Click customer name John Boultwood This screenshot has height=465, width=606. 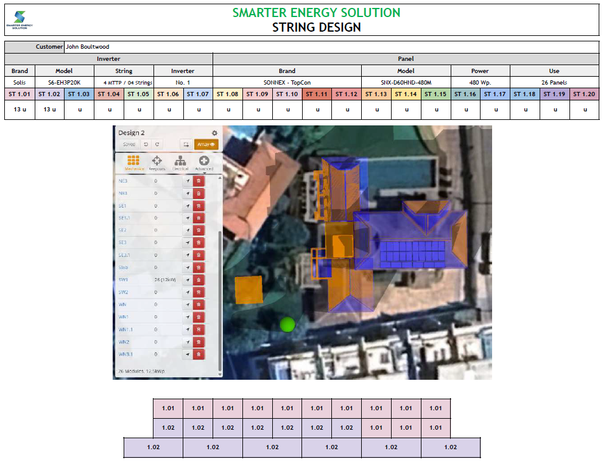[88, 47]
